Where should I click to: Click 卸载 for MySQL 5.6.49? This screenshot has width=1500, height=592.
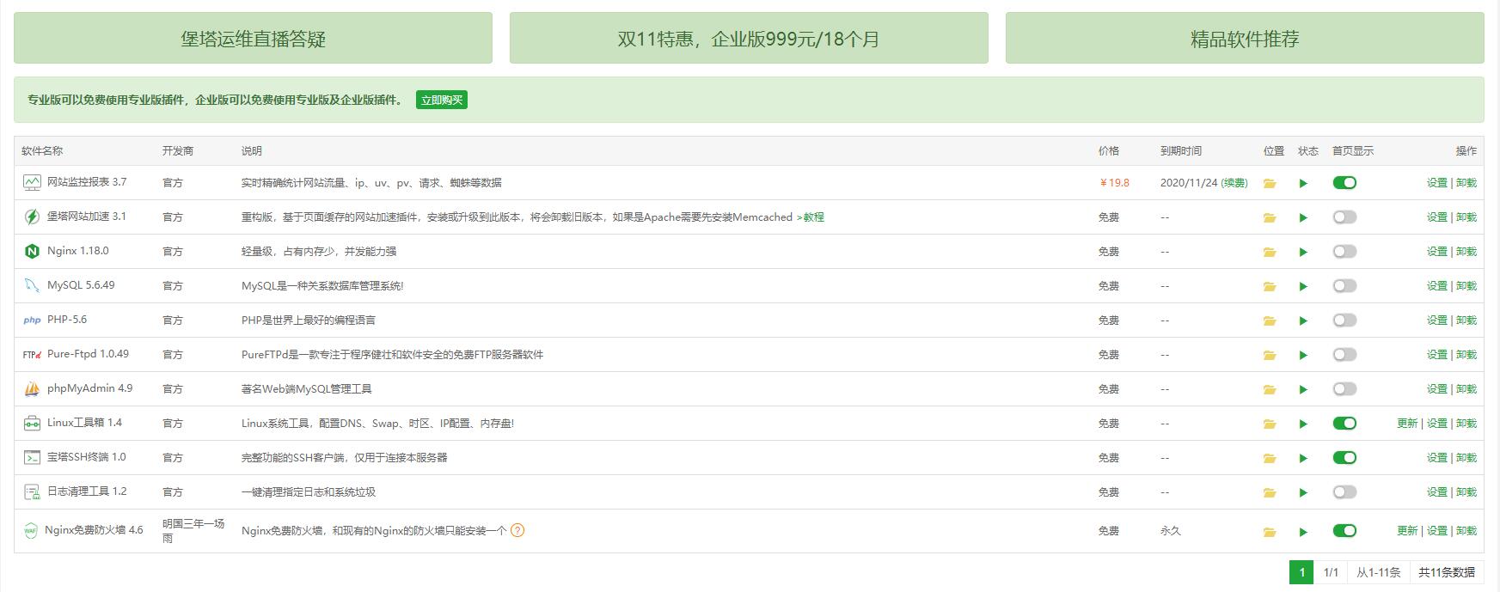(x=1466, y=285)
